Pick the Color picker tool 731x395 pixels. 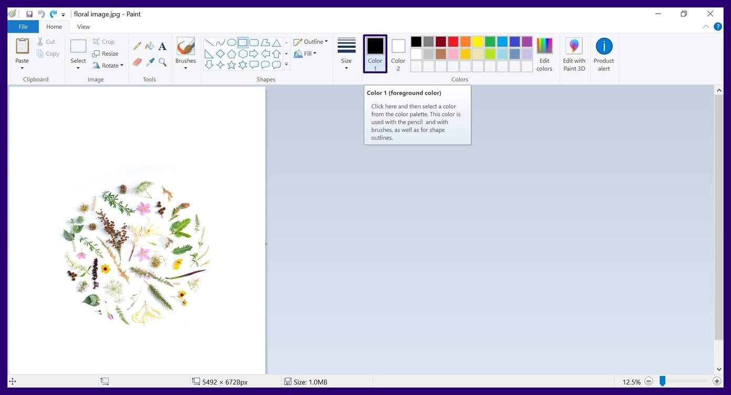click(x=149, y=61)
